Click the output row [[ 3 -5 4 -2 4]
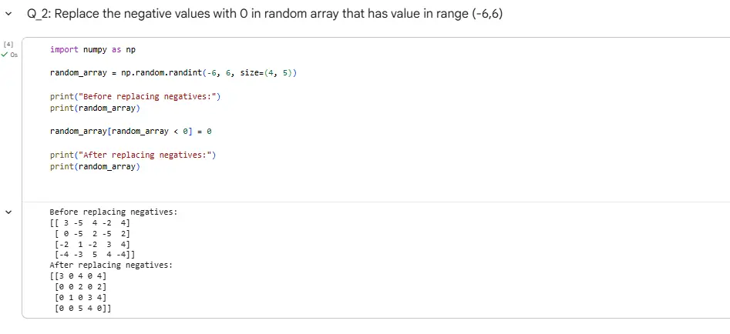 tap(89, 222)
